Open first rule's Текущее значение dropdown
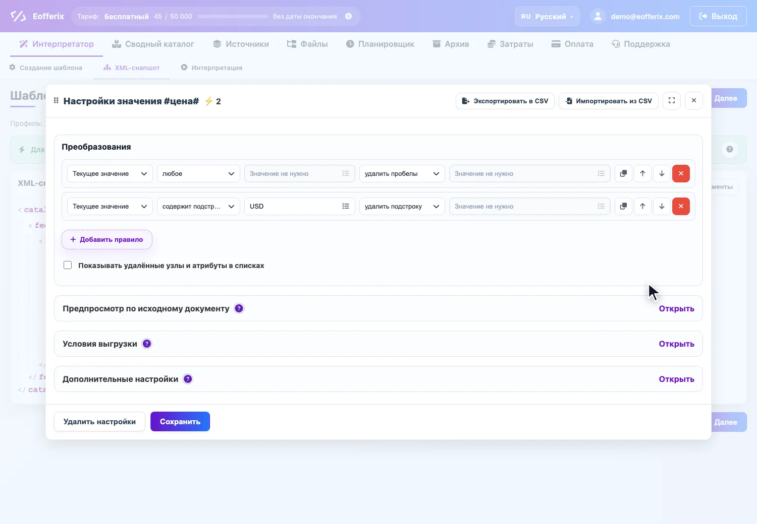 (110, 173)
